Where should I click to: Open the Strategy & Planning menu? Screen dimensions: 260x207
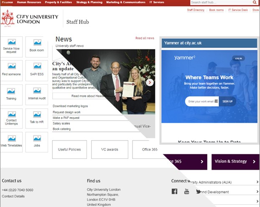point(89,3)
